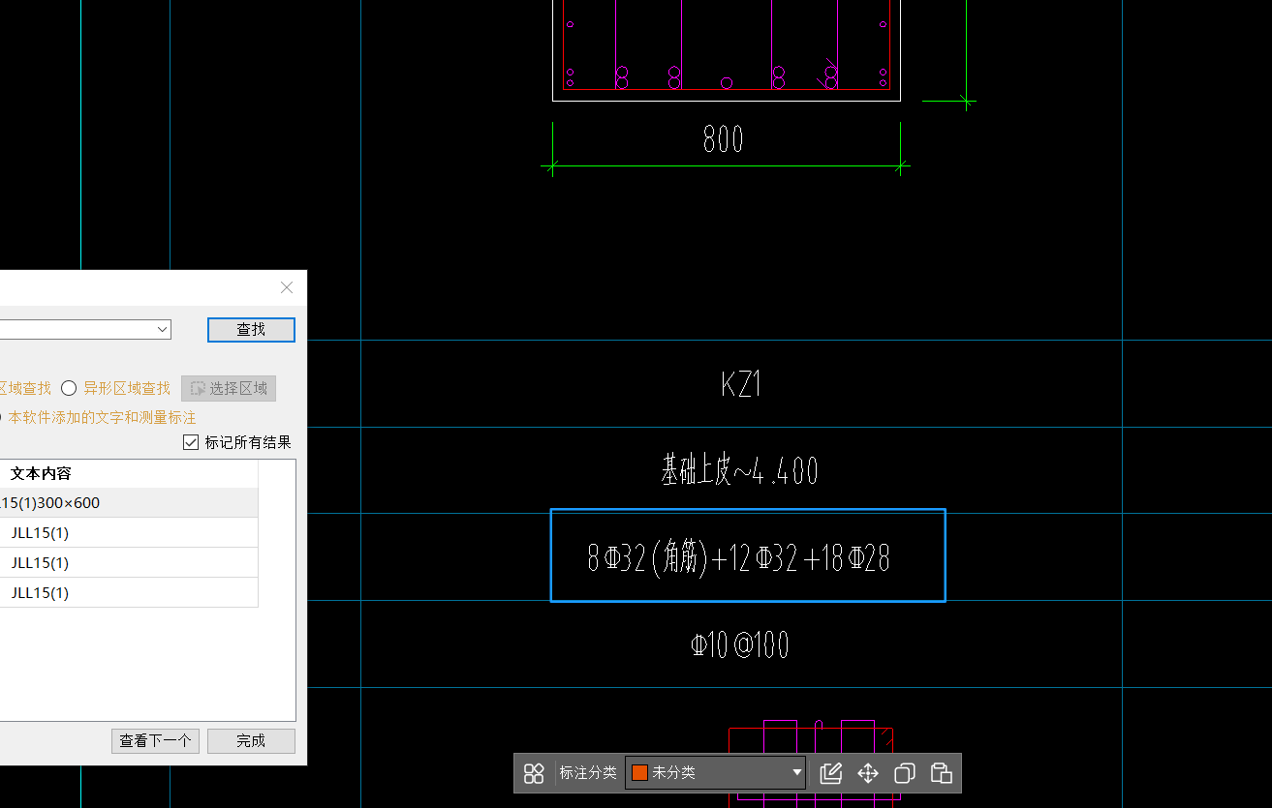Click the 查看下一个 button
Image resolution: width=1272 pixels, height=808 pixels.
[x=155, y=741]
